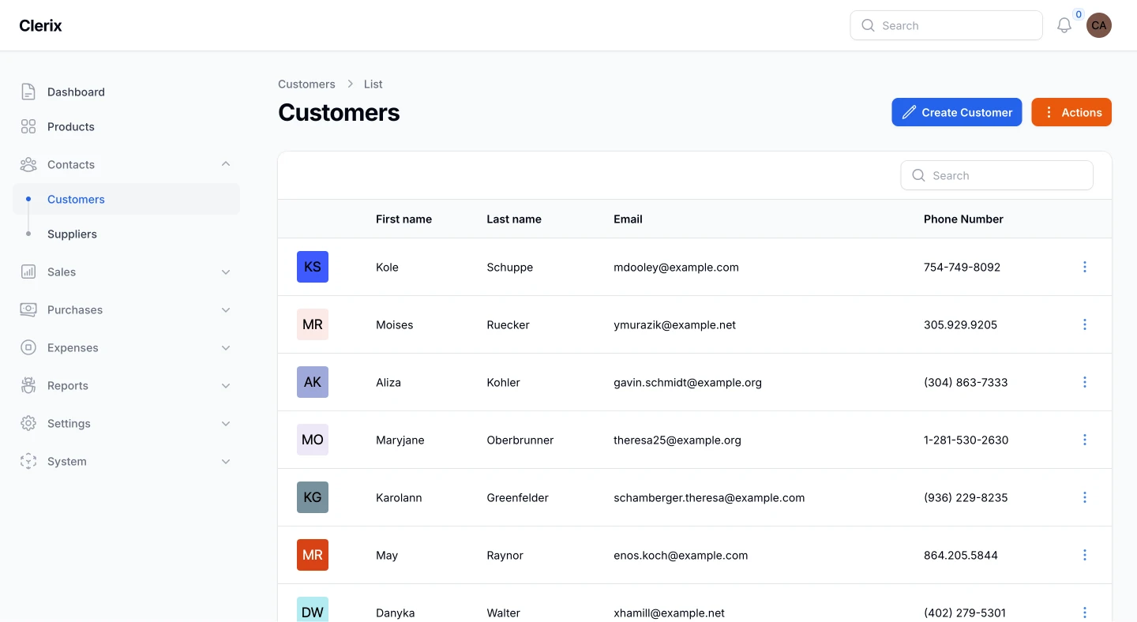
Task: Click phone number (936) 229-8235
Action: pos(966,497)
